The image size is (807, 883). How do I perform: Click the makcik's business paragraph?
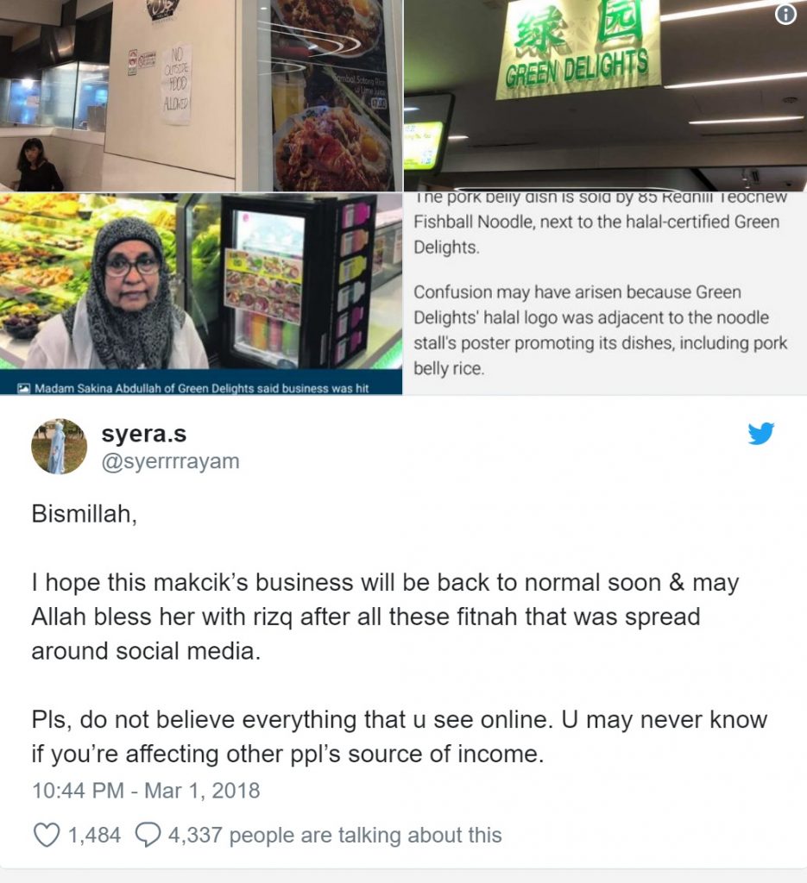385,617
